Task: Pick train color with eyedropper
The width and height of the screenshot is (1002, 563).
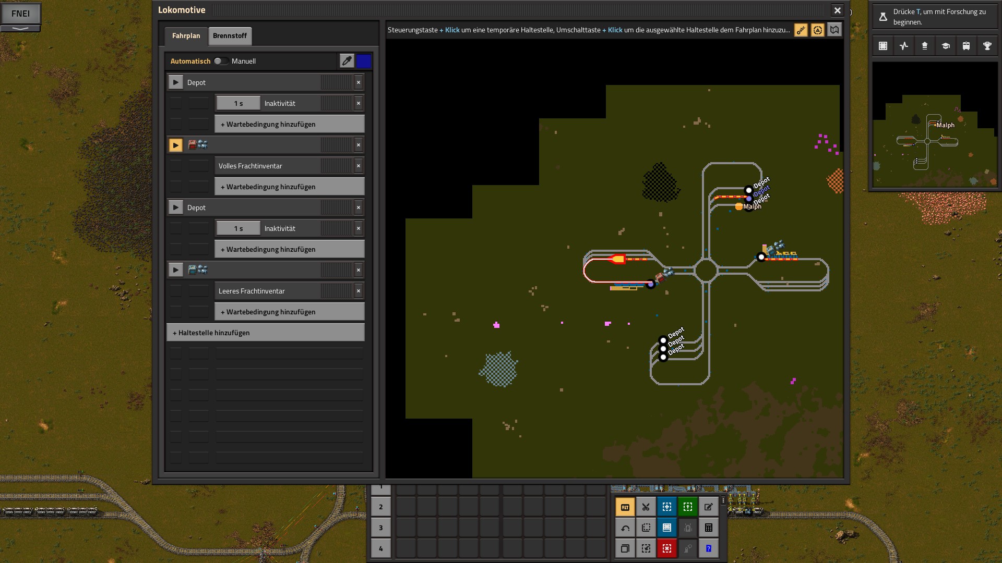Action: [x=347, y=61]
